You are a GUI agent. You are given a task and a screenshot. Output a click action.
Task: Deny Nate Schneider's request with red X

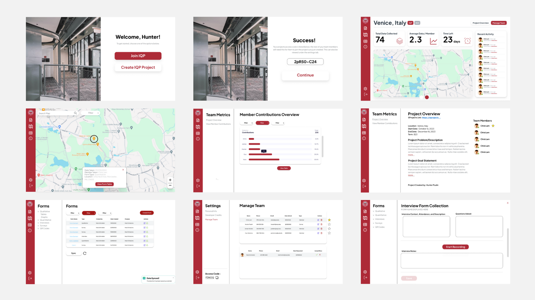click(x=320, y=255)
